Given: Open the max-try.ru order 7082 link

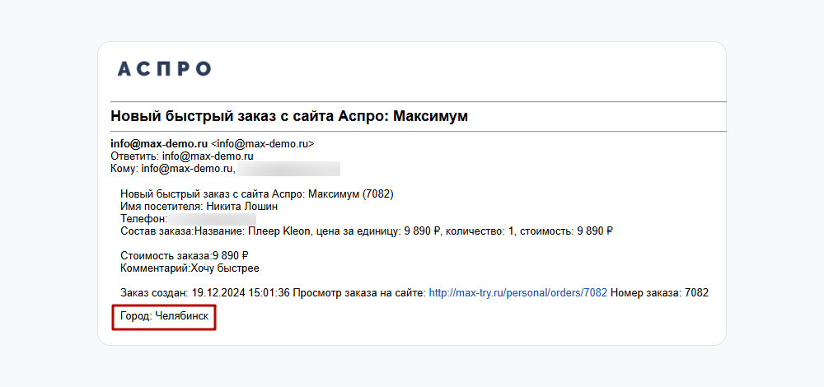Looking at the screenshot, I should [518, 292].
